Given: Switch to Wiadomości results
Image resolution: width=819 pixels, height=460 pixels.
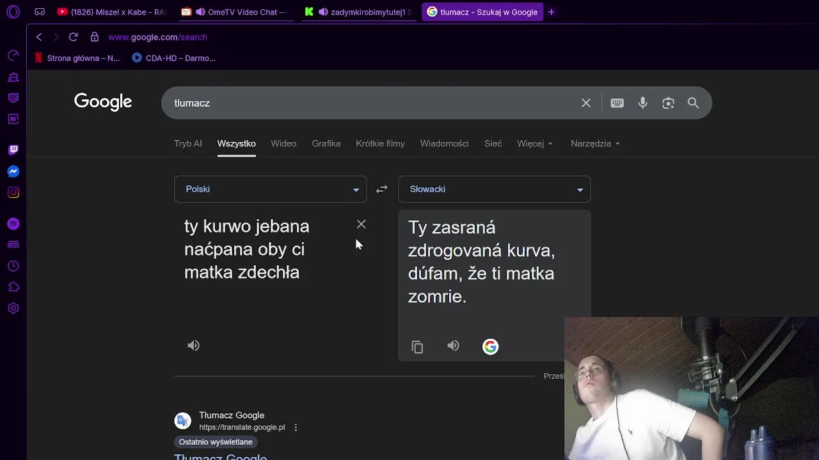Looking at the screenshot, I should (x=444, y=144).
